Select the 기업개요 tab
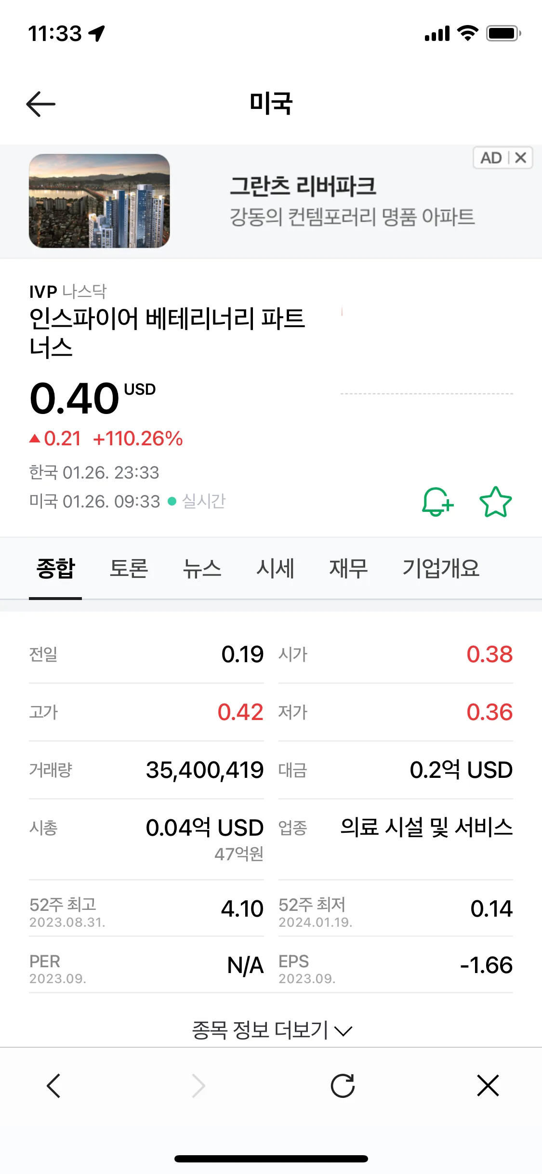The height and width of the screenshot is (1174, 542). tap(441, 568)
